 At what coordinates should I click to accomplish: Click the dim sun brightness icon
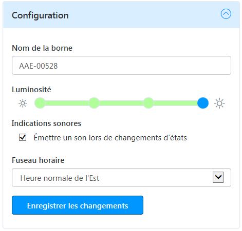[23, 103]
